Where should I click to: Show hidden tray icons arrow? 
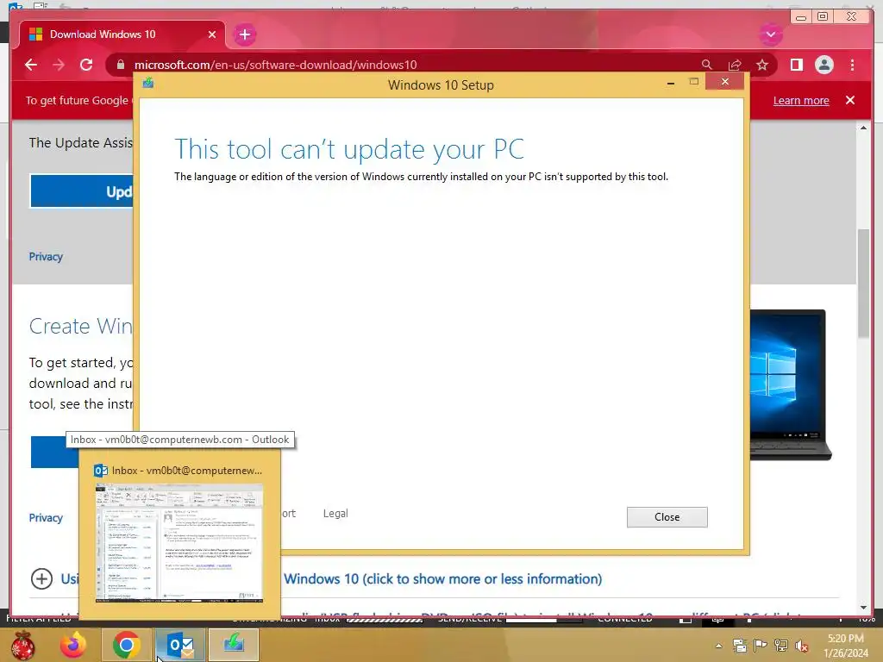pyautogui.click(x=718, y=646)
